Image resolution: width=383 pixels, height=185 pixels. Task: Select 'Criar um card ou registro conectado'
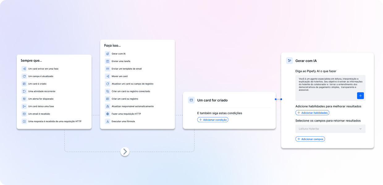coord(131,91)
